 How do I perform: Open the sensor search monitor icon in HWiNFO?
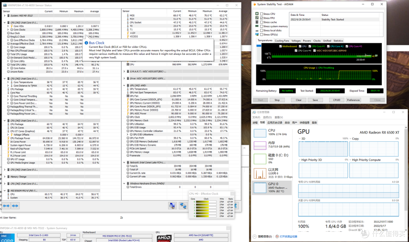point(172,206)
